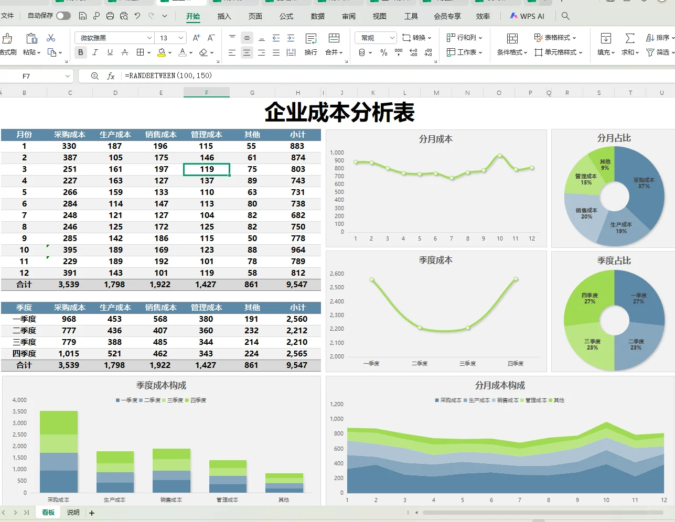
Task: Click the Undo icon
Action: (x=136, y=16)
